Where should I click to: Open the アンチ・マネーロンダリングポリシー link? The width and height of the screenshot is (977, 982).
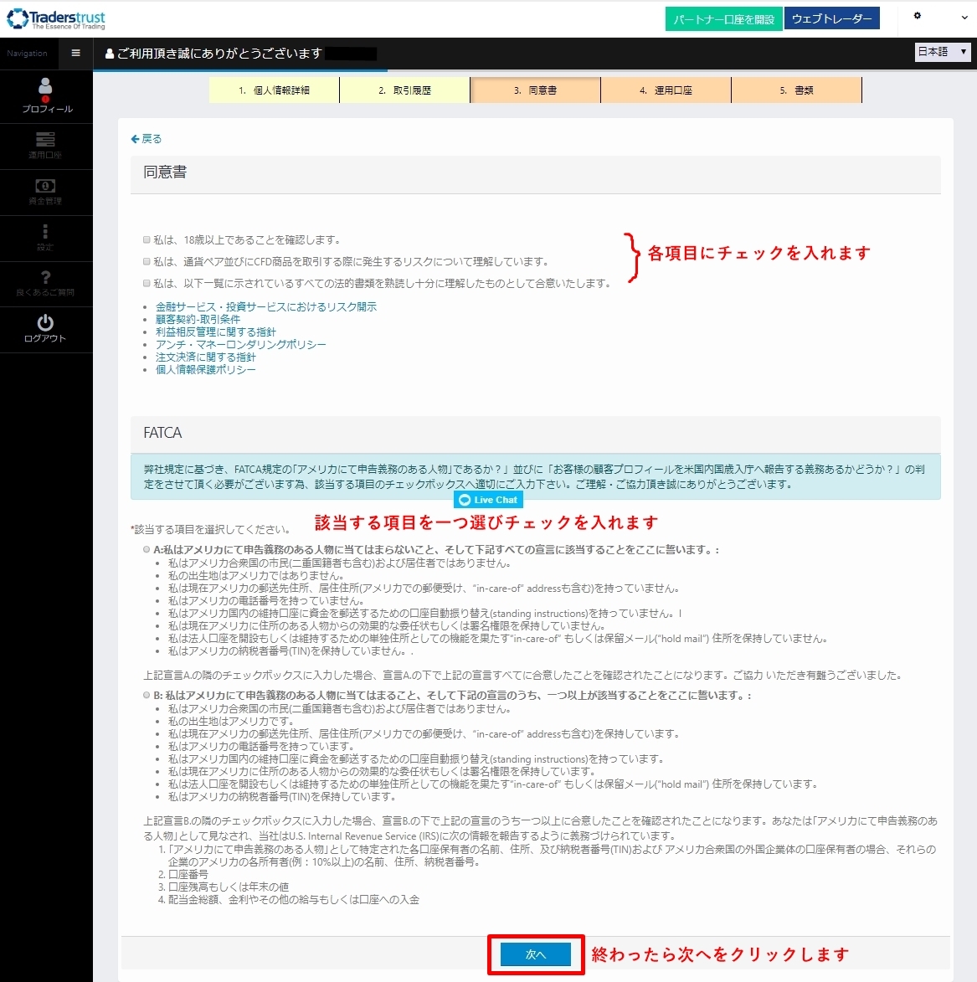(x=240, y=344)
